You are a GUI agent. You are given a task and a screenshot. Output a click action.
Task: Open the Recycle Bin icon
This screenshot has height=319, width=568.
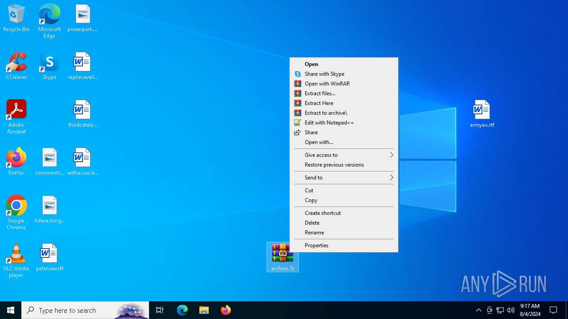(16, 19)
